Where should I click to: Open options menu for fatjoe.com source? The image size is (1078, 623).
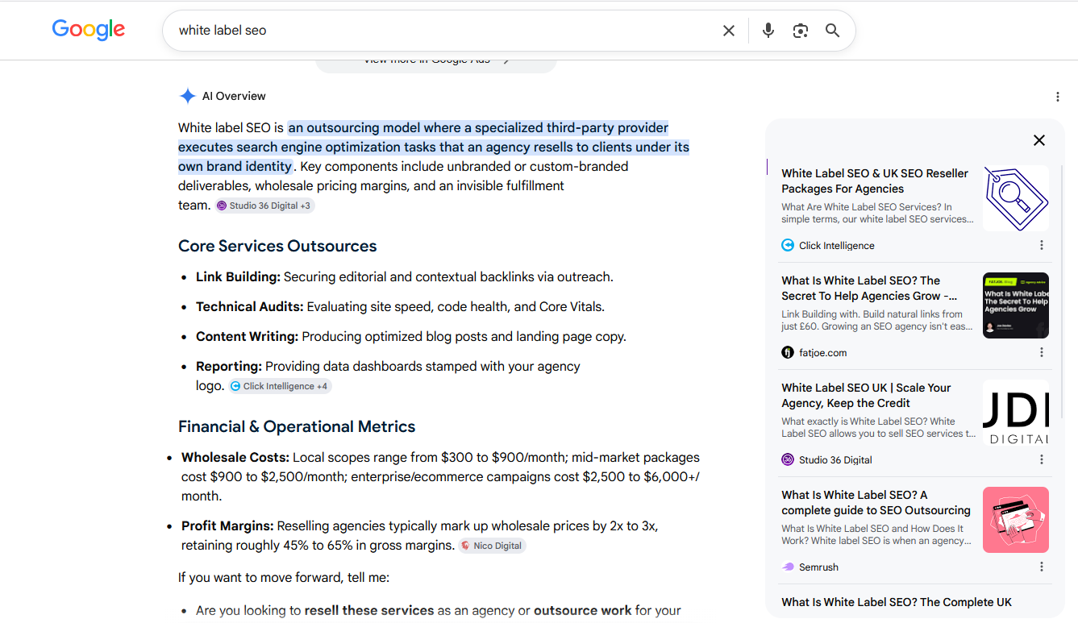pyautogui.click(x=1042, y=352)
